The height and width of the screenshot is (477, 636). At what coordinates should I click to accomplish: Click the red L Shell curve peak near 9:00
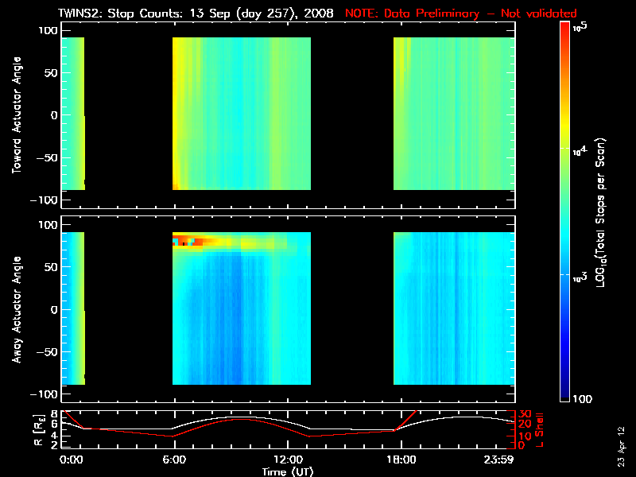pyautogui.click(x=242, y=419)
